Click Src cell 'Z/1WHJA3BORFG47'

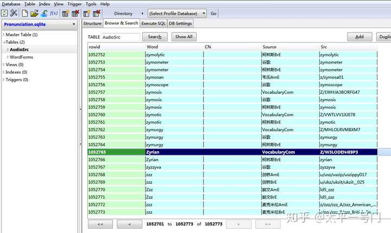pyautogui.click(x=348, y=92)
